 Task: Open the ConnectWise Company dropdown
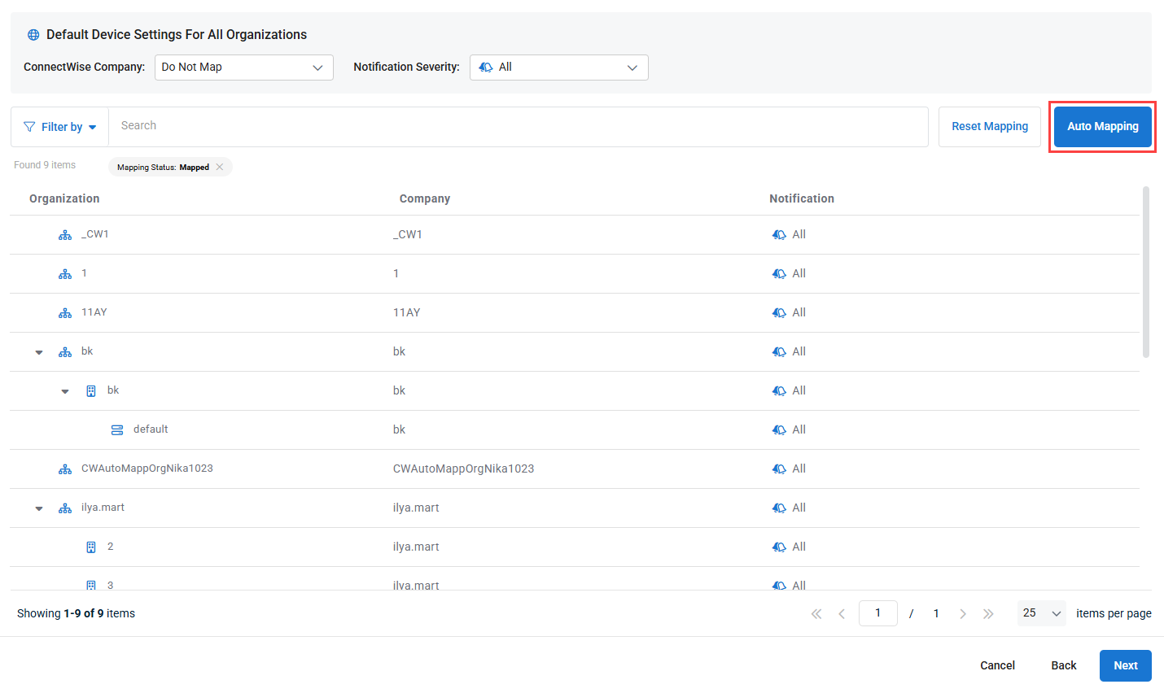[243, 68]
